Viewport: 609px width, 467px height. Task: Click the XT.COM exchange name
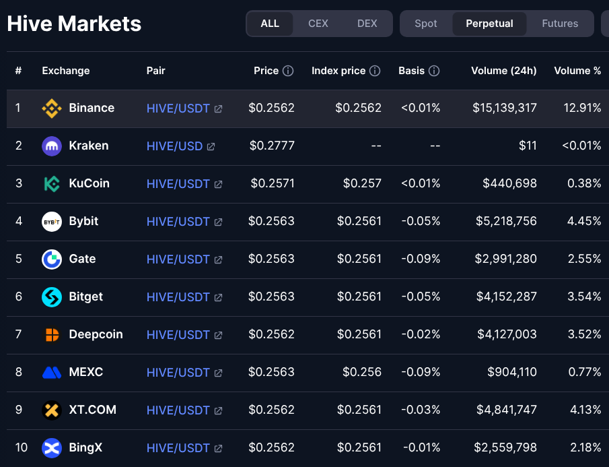(92, 410)
